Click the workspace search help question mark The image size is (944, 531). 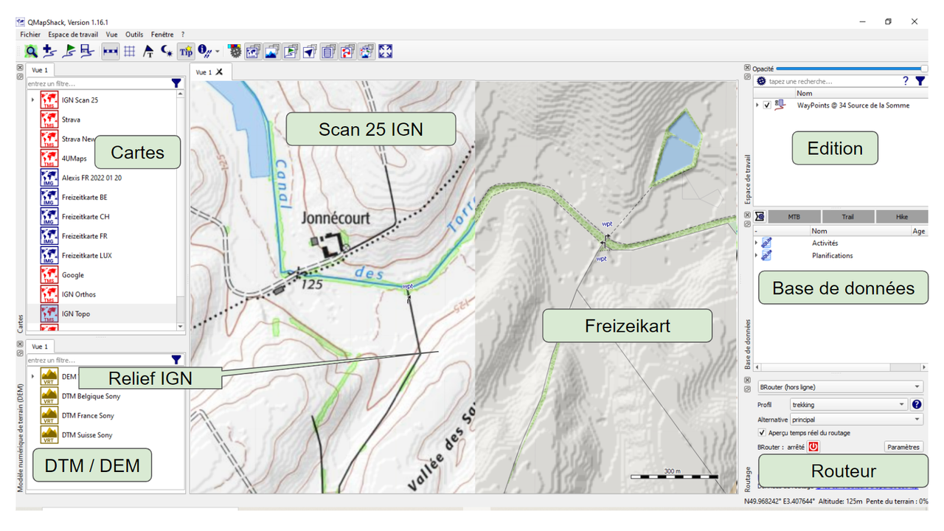(906, 81)
